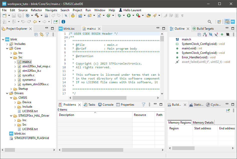Open the Debug button dropdown arrow

click(x=124, y=15)
